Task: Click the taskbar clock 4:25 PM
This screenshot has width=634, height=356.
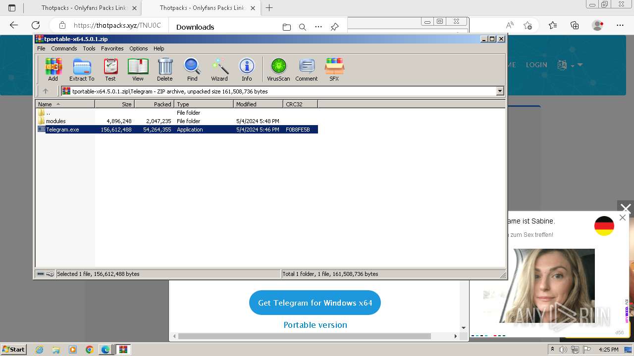Action: (x=609, y=350)
